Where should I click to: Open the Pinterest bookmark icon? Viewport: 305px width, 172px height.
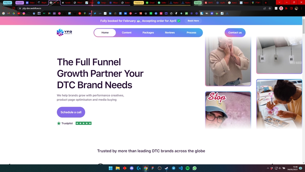point(131,13)
